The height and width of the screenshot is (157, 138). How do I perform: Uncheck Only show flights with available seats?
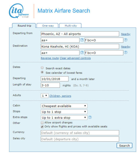coord(42,127)
